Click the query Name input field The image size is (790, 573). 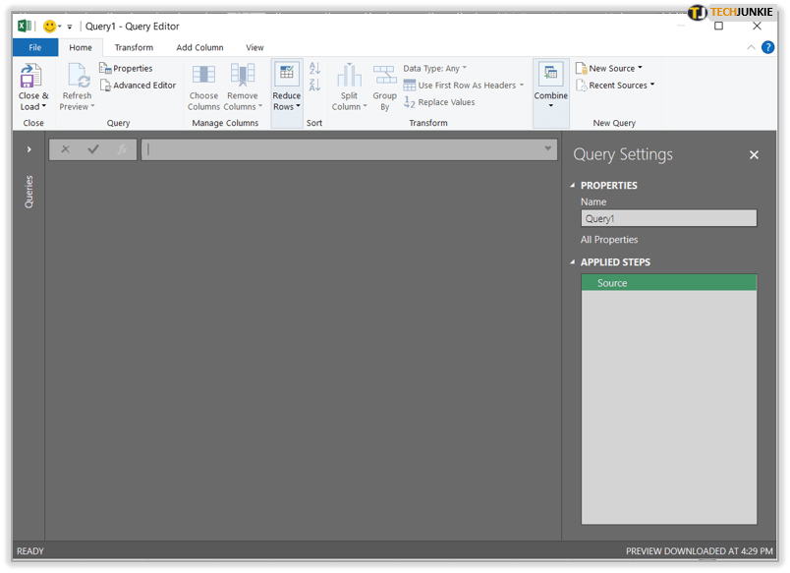coord(668,219)
